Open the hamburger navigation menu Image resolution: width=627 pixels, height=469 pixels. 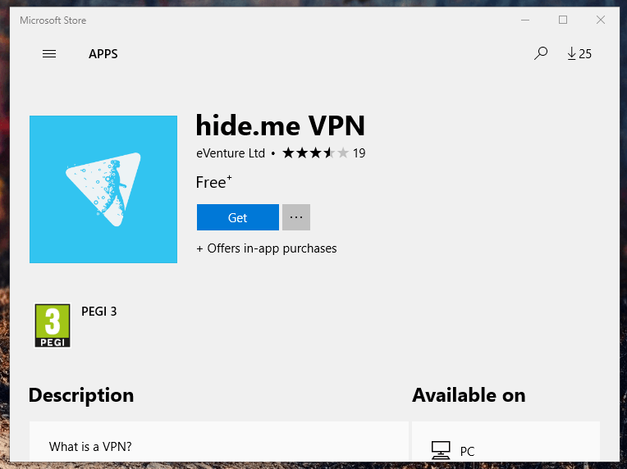(49, 54)
